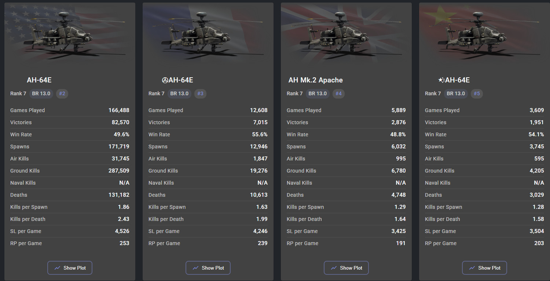Click the star icon before the #5 AH-64E name

click(x=441, y=80)
